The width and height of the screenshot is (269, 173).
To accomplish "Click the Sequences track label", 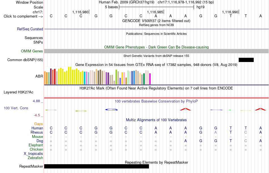I will (34, 38).
